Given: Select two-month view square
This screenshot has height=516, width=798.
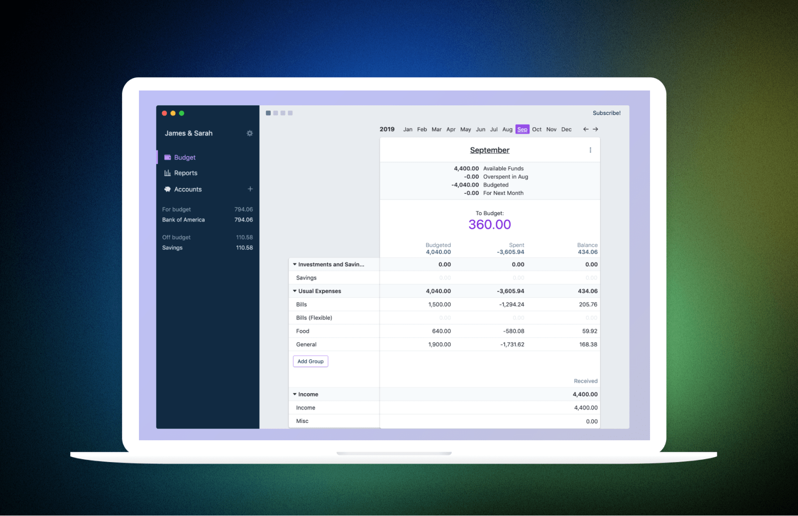Looking at the screenshot, I should [276, 113].
